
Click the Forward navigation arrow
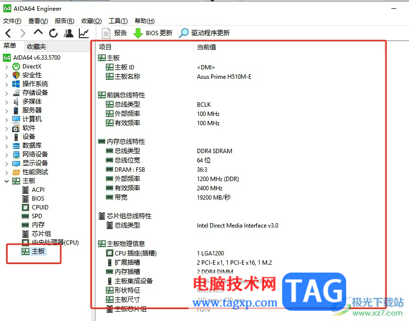[23, 33]
